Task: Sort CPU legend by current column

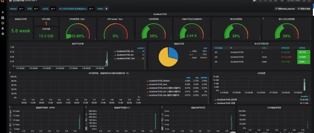Action: tap(204, 78)
